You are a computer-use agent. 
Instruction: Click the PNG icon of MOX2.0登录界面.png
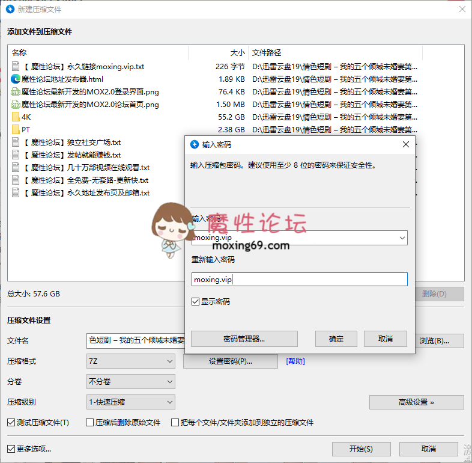(x=16, y=91)
